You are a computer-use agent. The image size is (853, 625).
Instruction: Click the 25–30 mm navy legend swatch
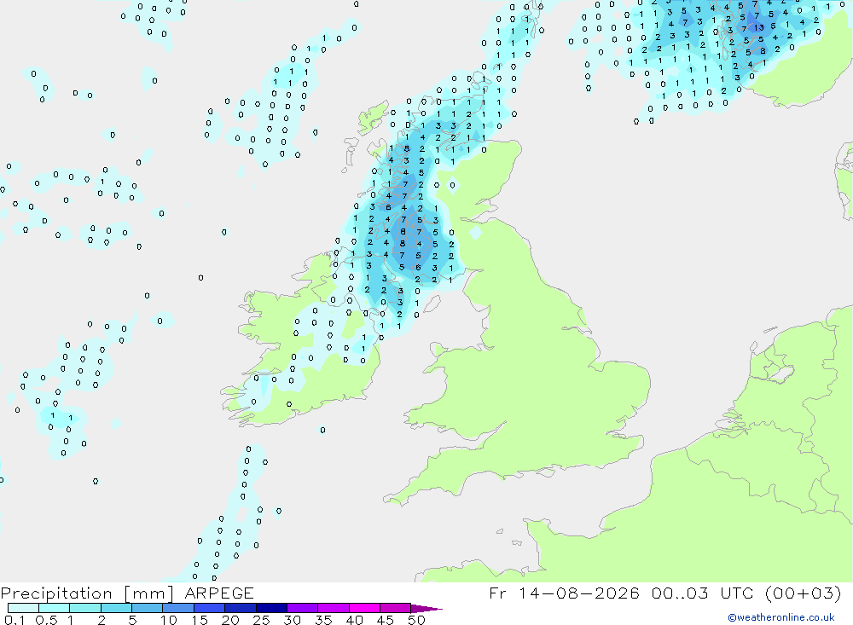[x=271, y=608]
